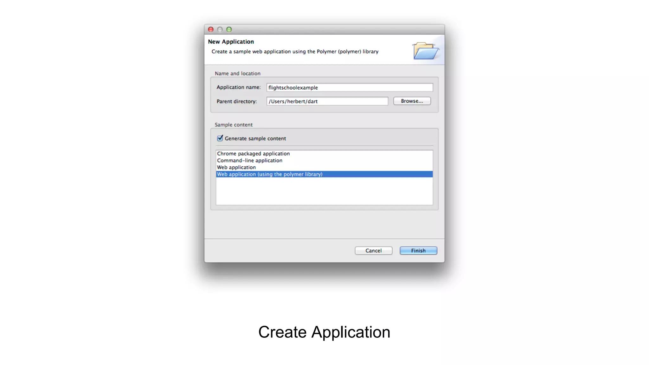649x365 pixels.
Task: Click the Cancel button
Action: pyautogui.click(x=373, y=251)
